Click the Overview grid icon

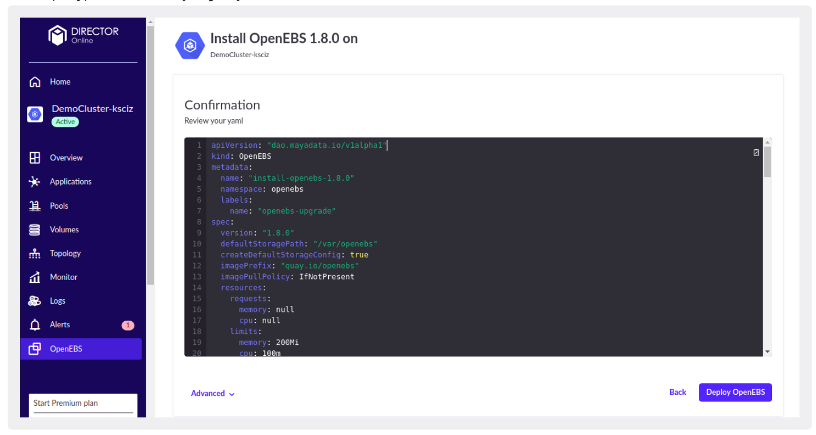tap(35, 158)
